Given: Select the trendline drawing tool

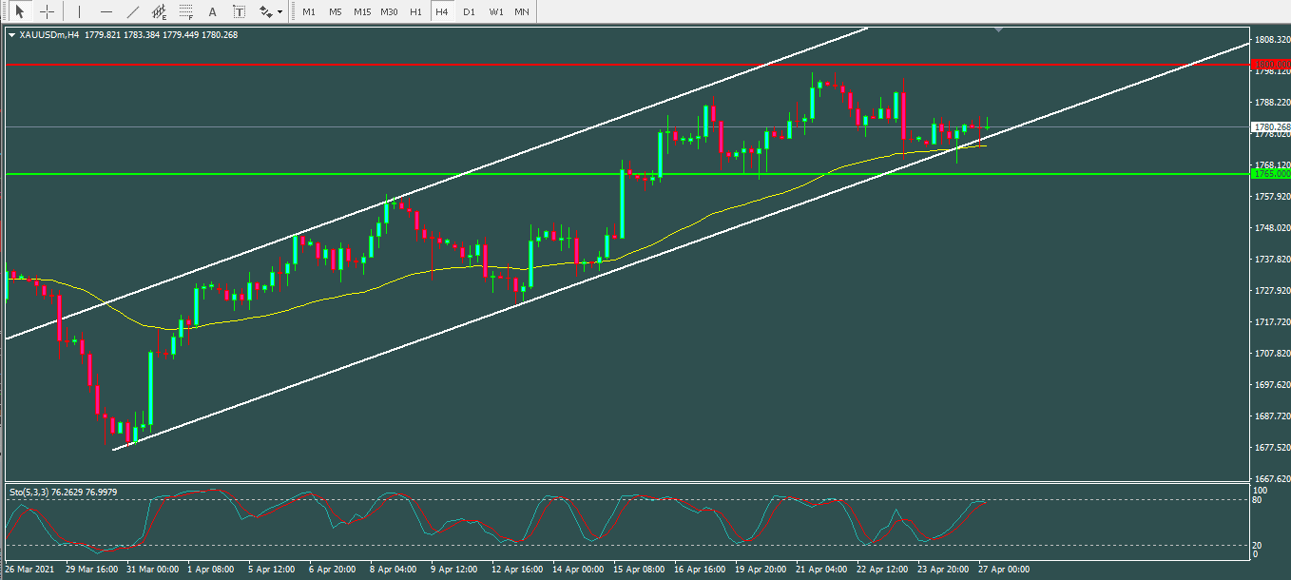Looking at the screenshot, I should coord(132,12).
